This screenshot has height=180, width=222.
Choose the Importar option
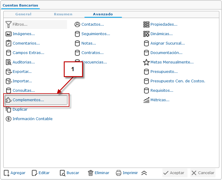(22, 81)
